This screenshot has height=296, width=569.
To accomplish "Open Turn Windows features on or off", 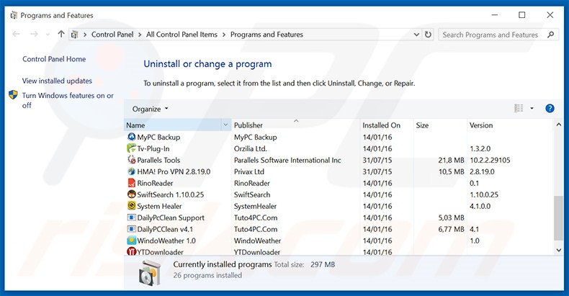I will click(x=68, y=100).
